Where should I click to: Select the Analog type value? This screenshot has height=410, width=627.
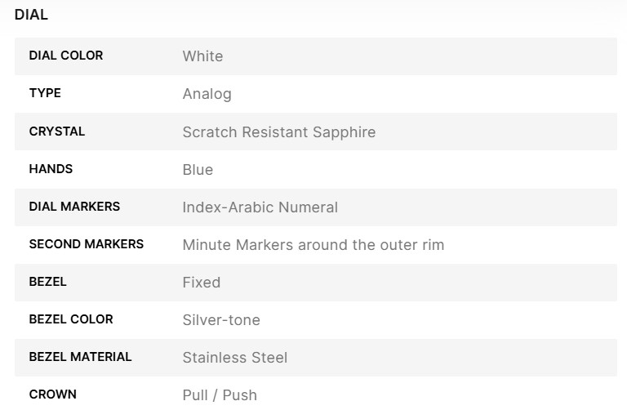click(207, 94)
